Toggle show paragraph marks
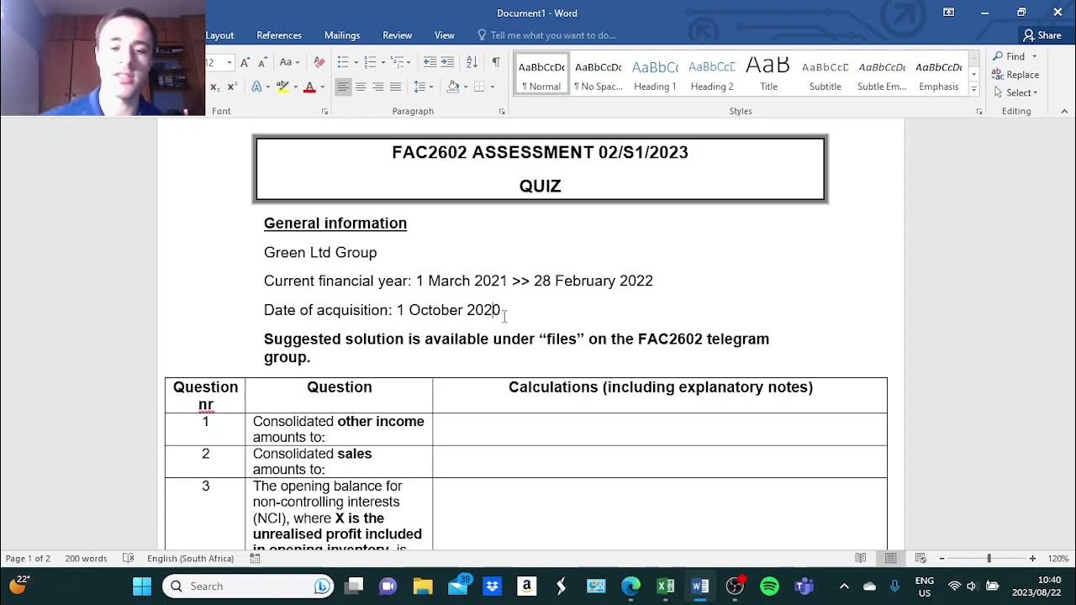The image size is (1076, 605). click(x=496, y=62)
